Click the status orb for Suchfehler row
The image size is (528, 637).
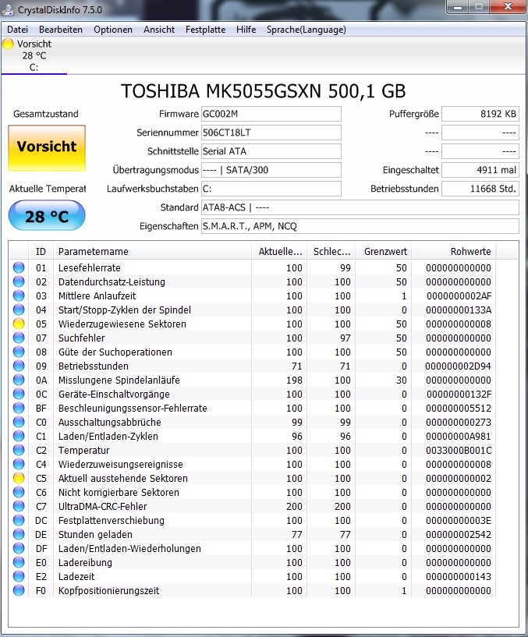(19, 338)
